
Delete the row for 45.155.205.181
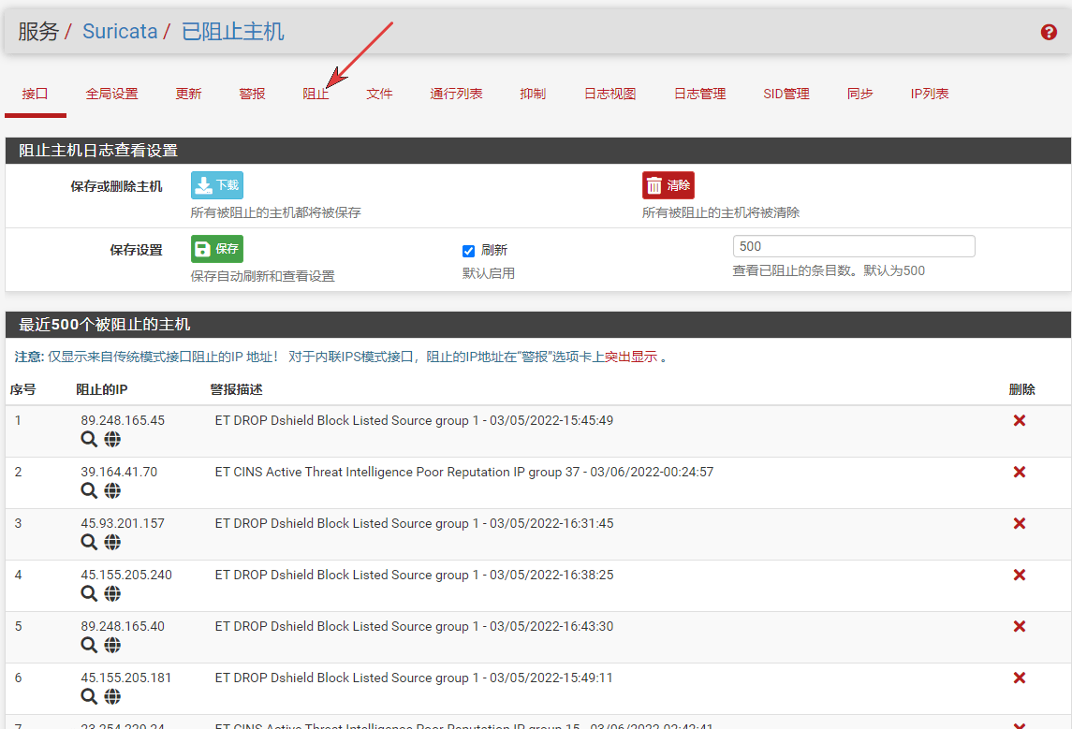coord(1020,678)
